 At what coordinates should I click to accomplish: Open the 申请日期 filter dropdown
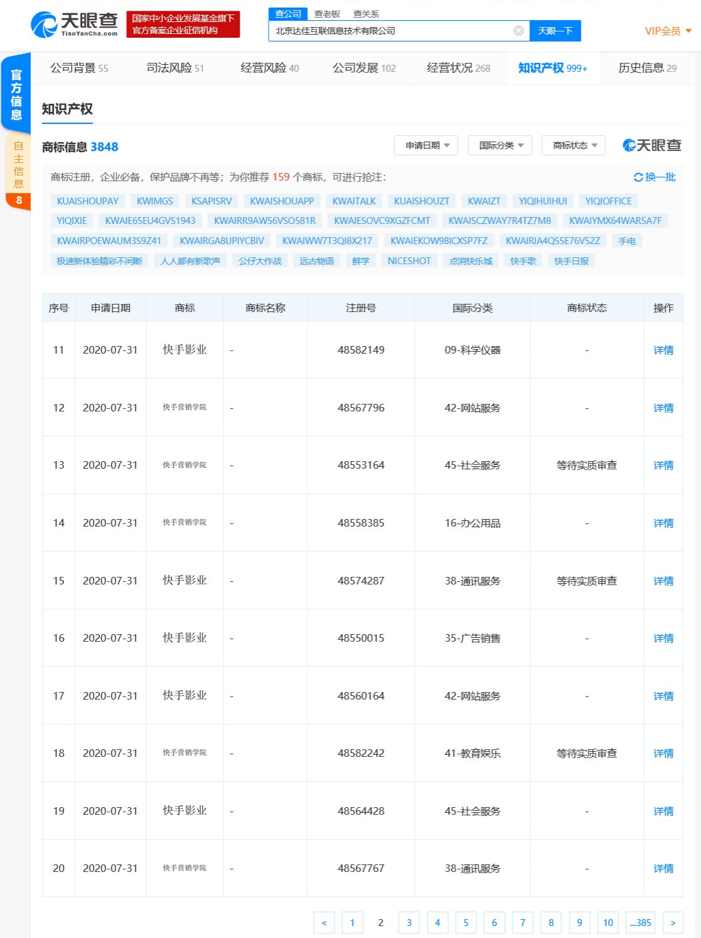(x=426, y=145)
